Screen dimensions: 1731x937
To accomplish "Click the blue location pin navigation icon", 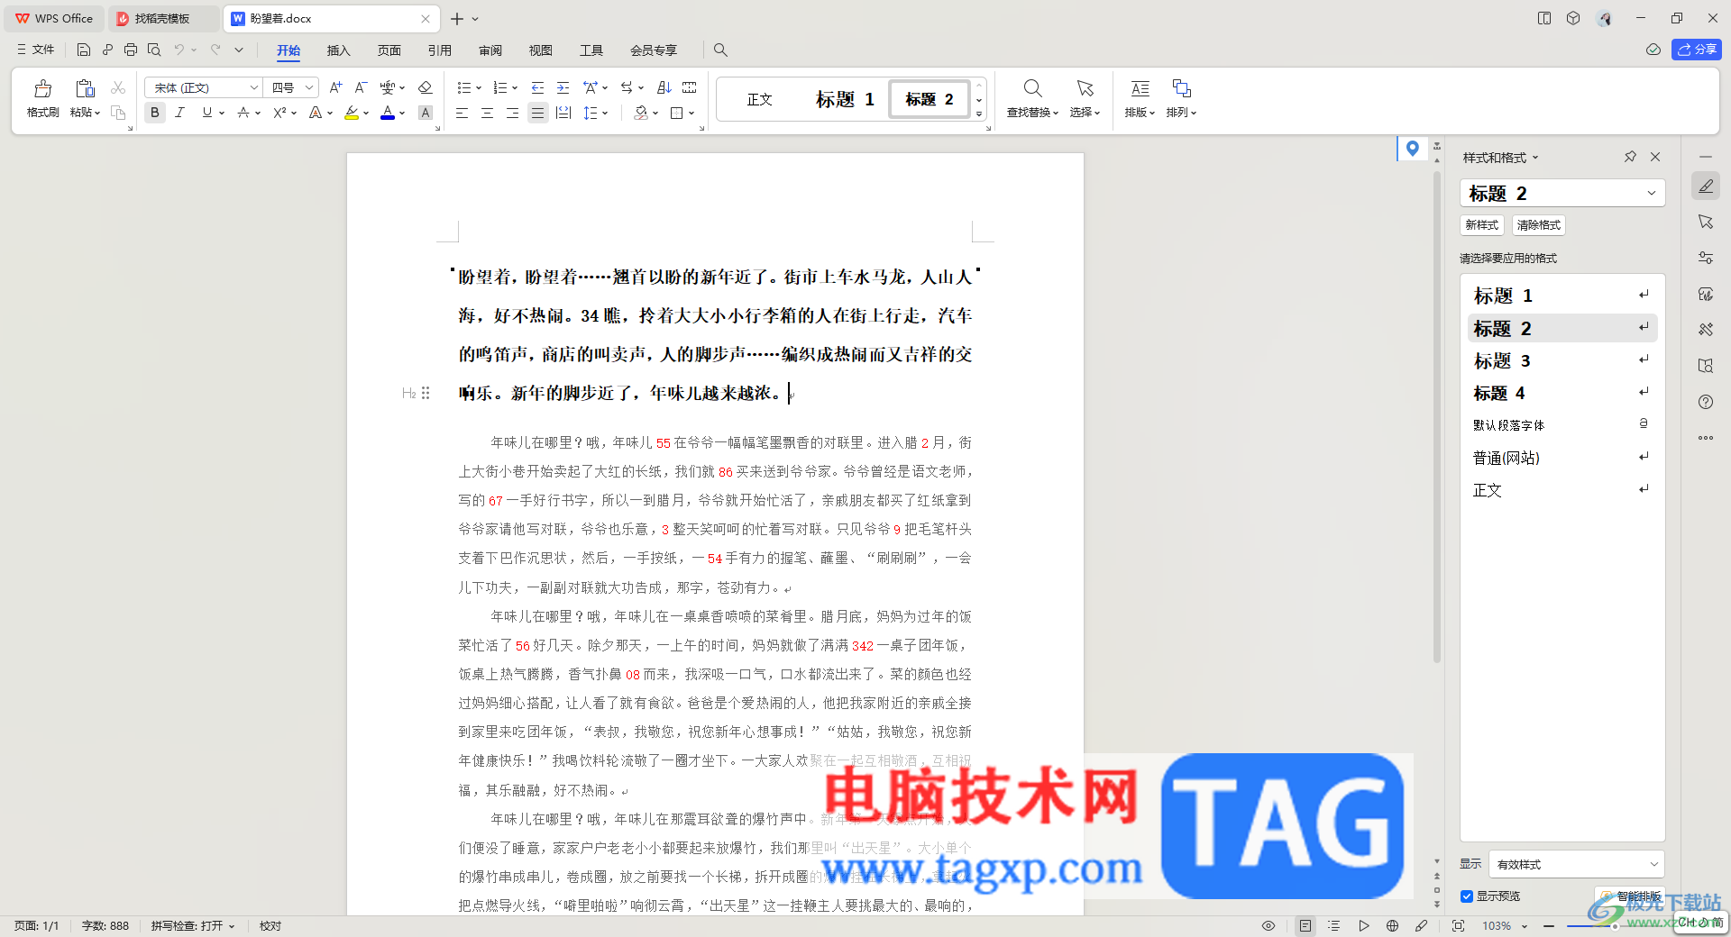I will coord(1412,149).
